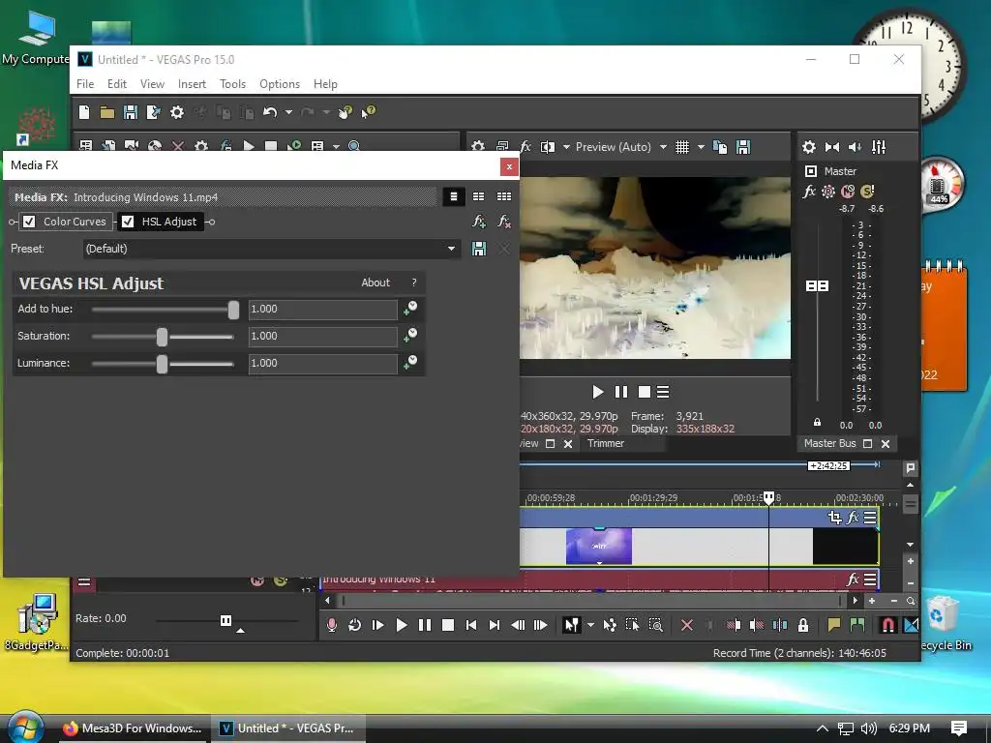Viewport: 991px width, 743px height.
Task: Open Mixing Console from Master Bus
Action: click(x=879, y=147)
